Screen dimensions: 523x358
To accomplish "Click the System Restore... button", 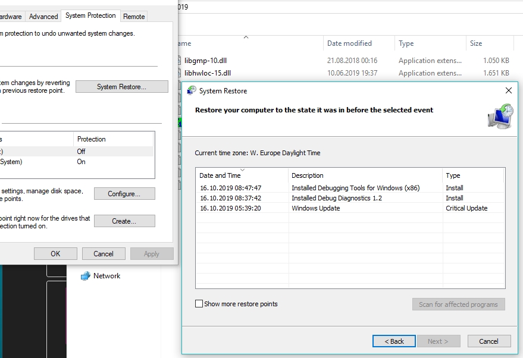I will click(x=122, y=87).
